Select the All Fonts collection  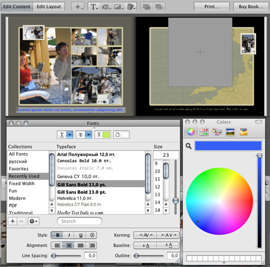[18, 154]
